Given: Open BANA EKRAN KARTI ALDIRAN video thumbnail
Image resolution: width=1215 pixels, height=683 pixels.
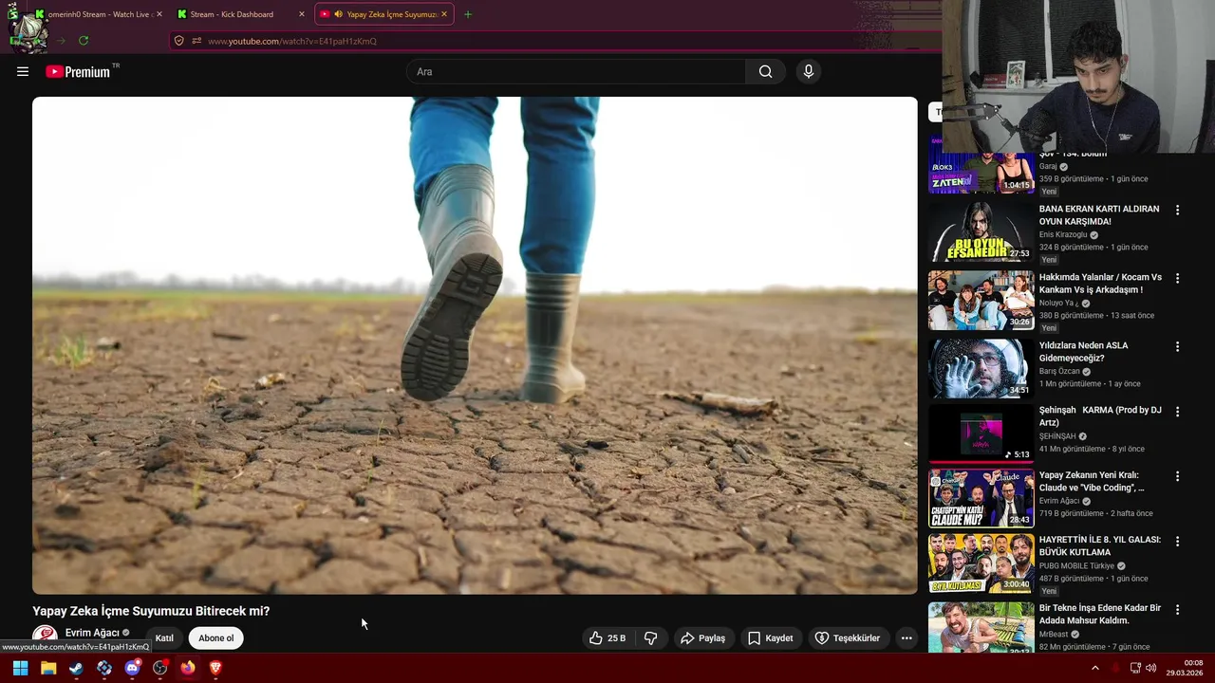Looking at the screenshot, I should [981, 231].
